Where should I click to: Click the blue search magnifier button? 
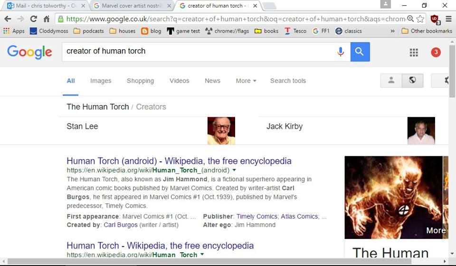pyautogui.click(x=360, y=52)
